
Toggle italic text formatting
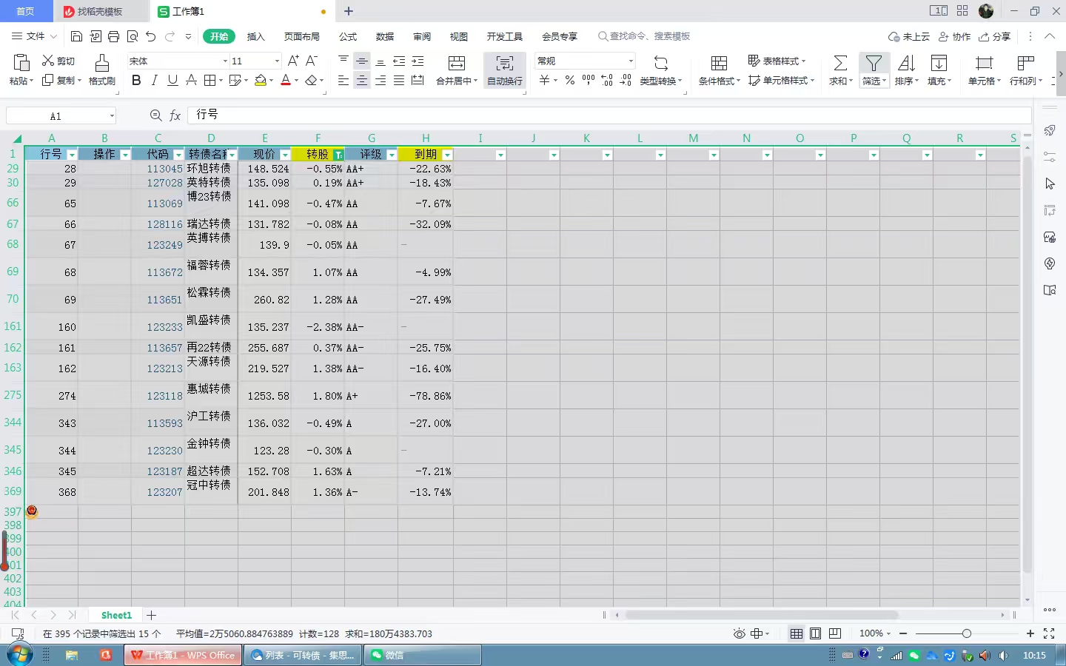tap(155, 81)
